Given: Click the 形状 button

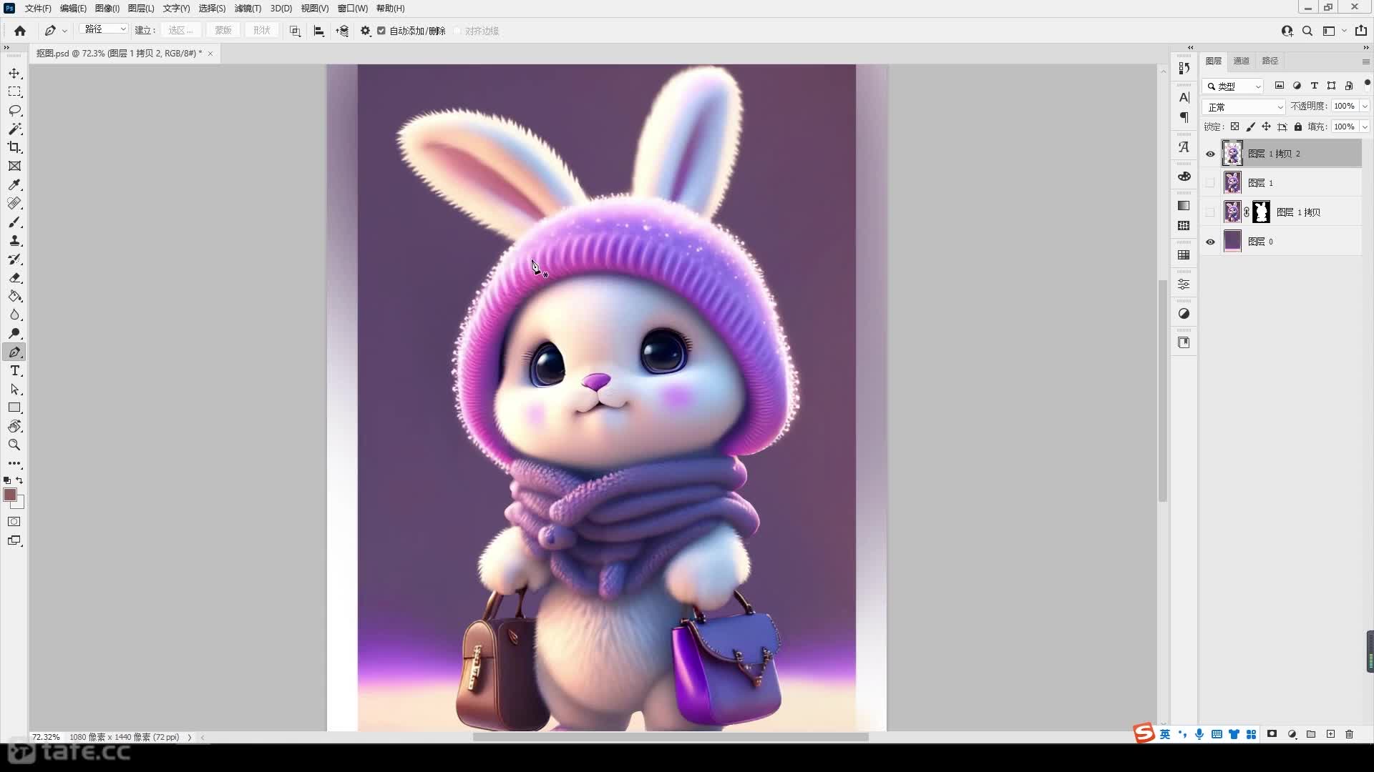Looking at the screenshot, I should point(262,30).
